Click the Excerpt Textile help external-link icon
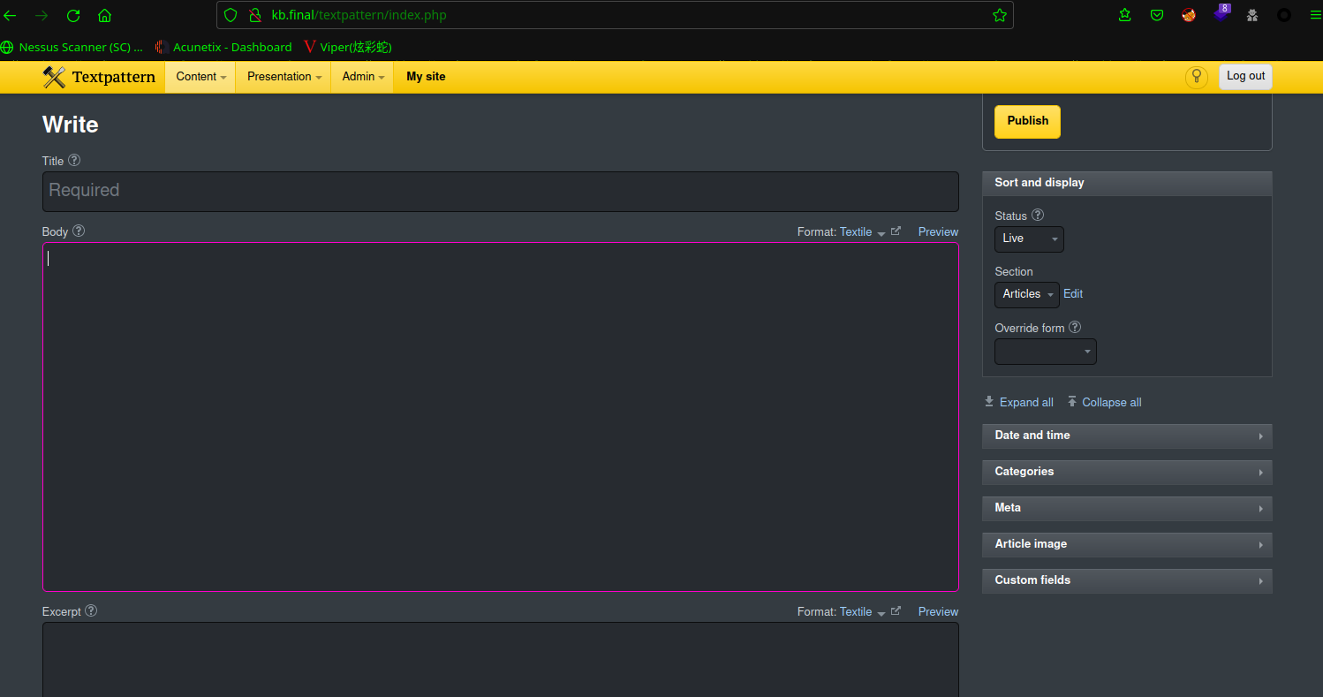The height and width of the screenshot is (697, 1323). point(896,610)
